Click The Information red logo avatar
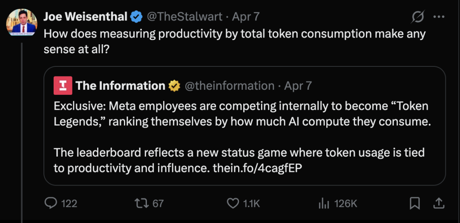460x223 pixels. [x=63, y=86]
